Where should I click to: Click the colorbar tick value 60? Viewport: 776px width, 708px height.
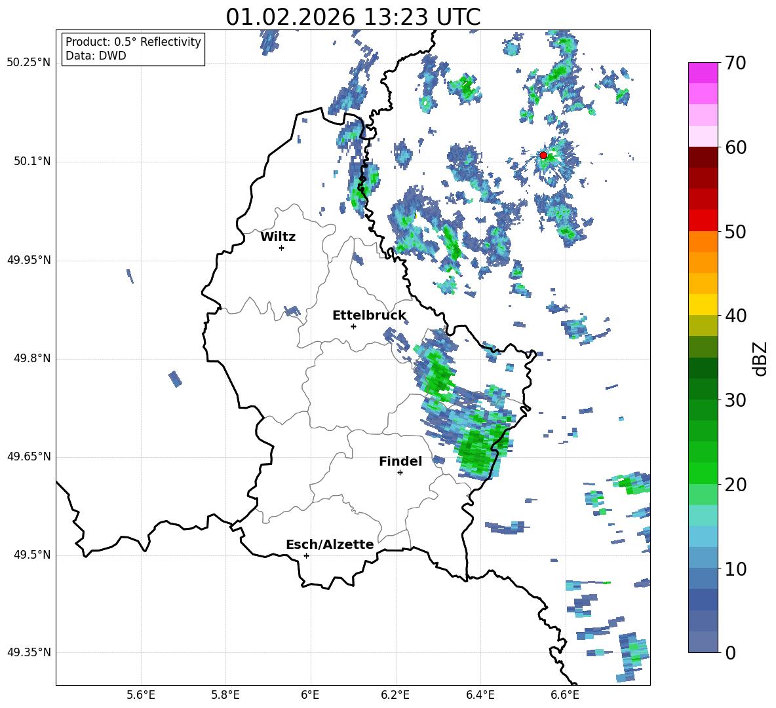click(x=735, y=147)
